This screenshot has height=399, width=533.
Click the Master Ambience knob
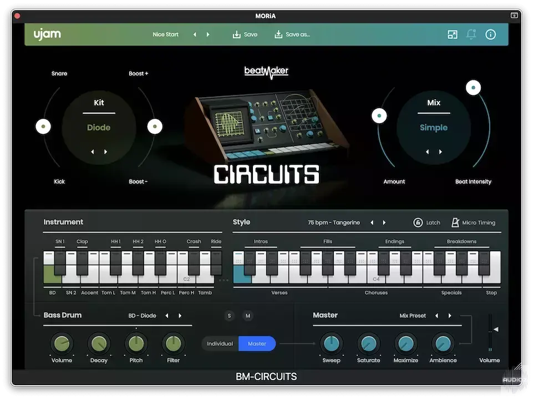(443, 344)
